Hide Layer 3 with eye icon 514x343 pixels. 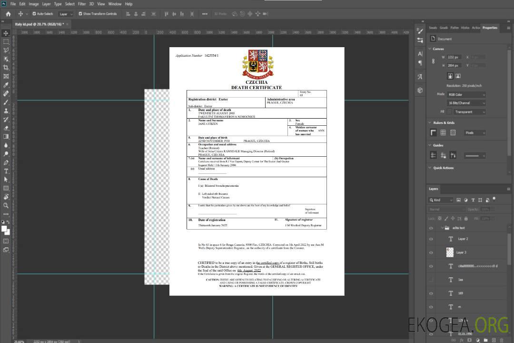pos(431,253)
